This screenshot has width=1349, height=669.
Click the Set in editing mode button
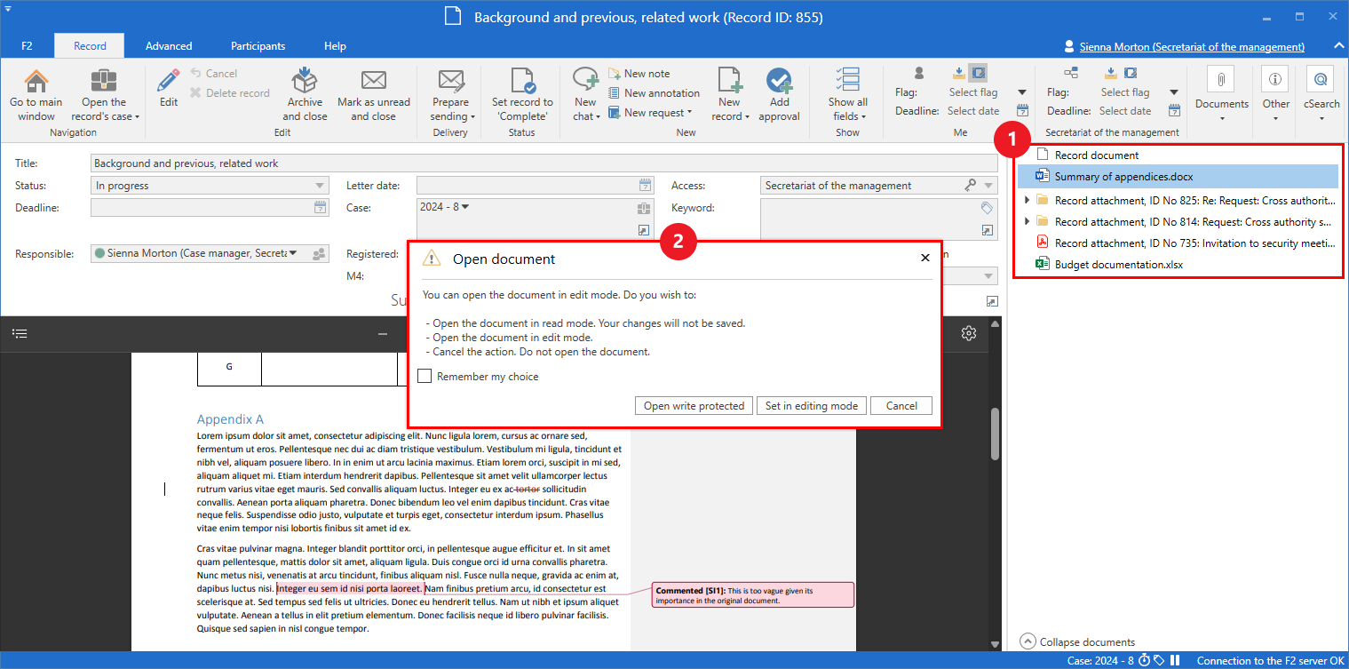coord(812,406)
